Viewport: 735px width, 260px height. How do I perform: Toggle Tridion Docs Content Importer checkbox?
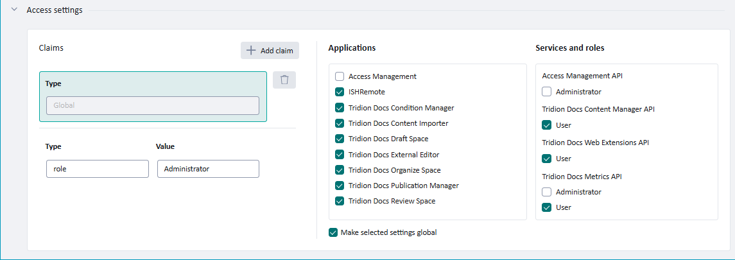click(x=340, y=123)
